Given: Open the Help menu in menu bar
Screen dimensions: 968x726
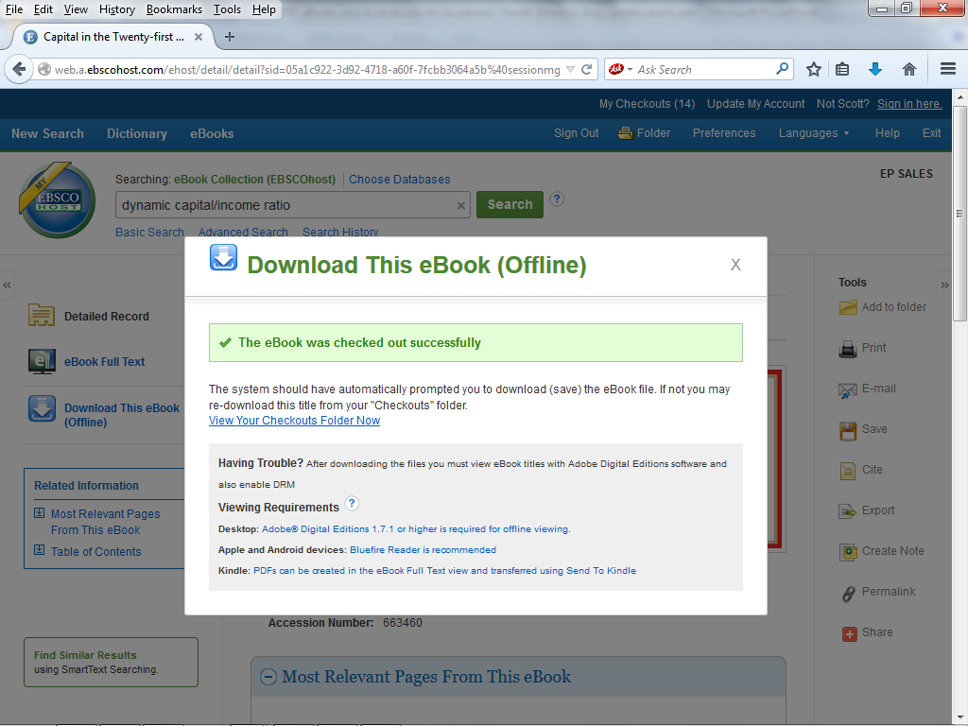Looking at the screenshot, I should 265,9.
